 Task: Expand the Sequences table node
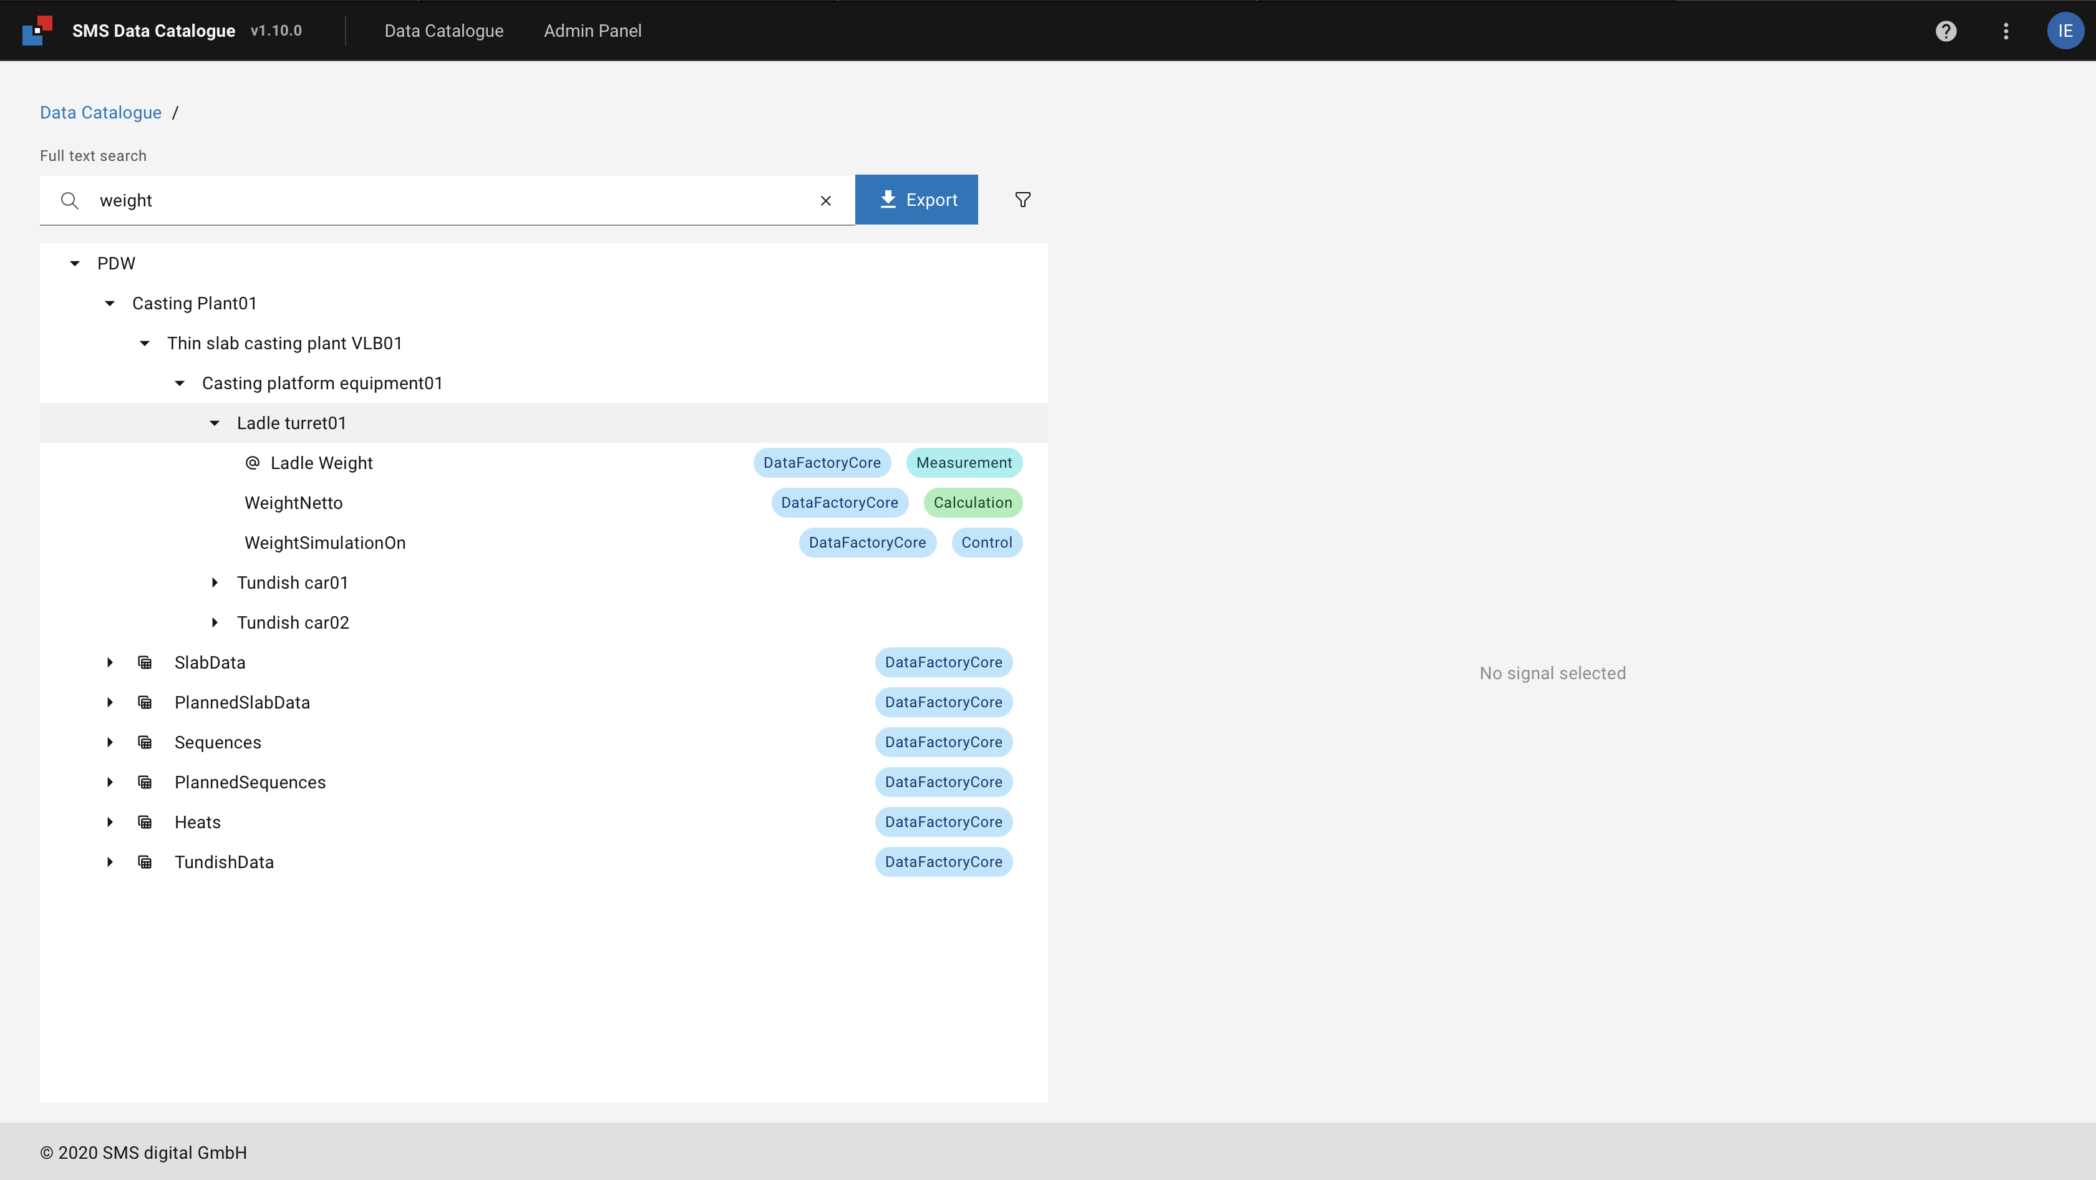(110, 742)
